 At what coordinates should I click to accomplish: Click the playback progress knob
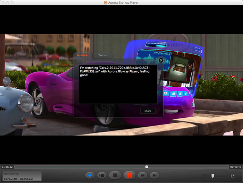click(147, 167)
